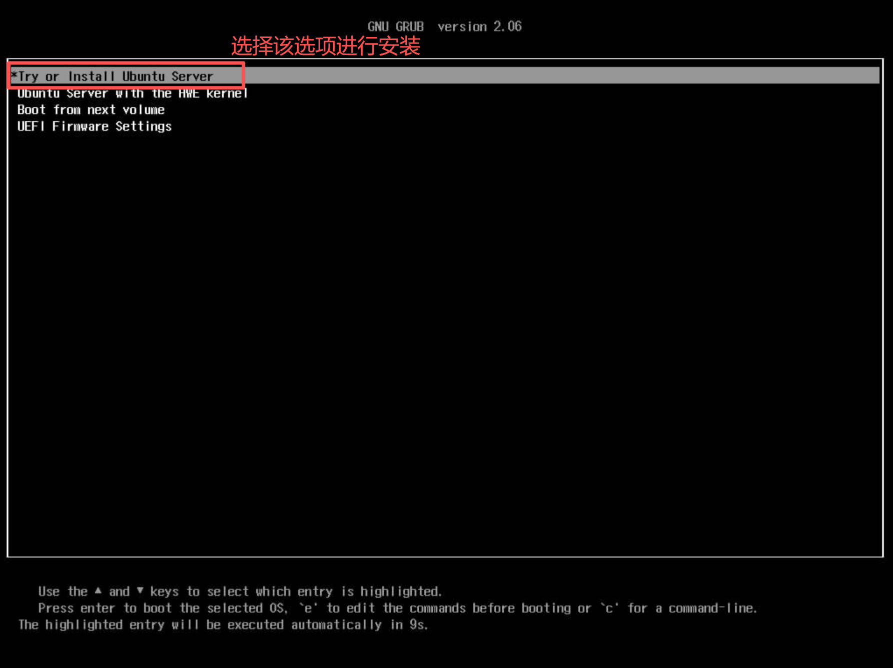The width and height of the screenshot is (893, 668).
Task: Click the up arrow symbol in help text
Action: point(98,591)
